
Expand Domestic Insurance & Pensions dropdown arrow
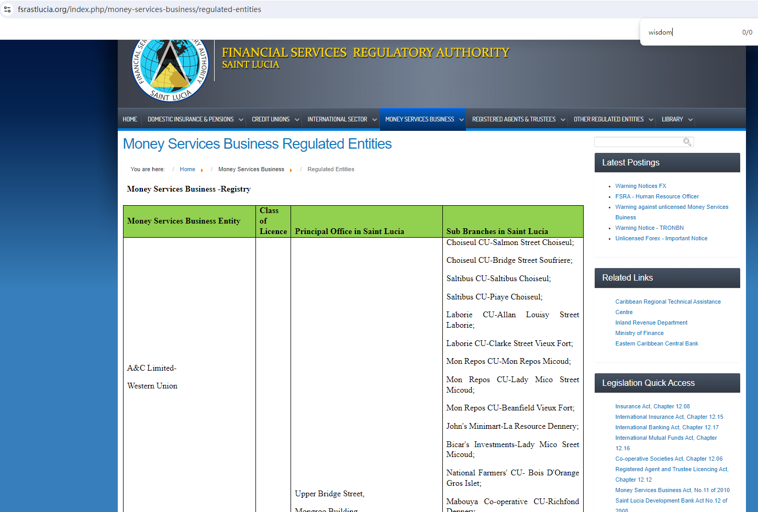click(241, 120)
